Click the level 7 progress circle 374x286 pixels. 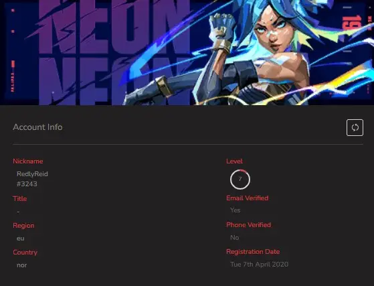(240, 180)
